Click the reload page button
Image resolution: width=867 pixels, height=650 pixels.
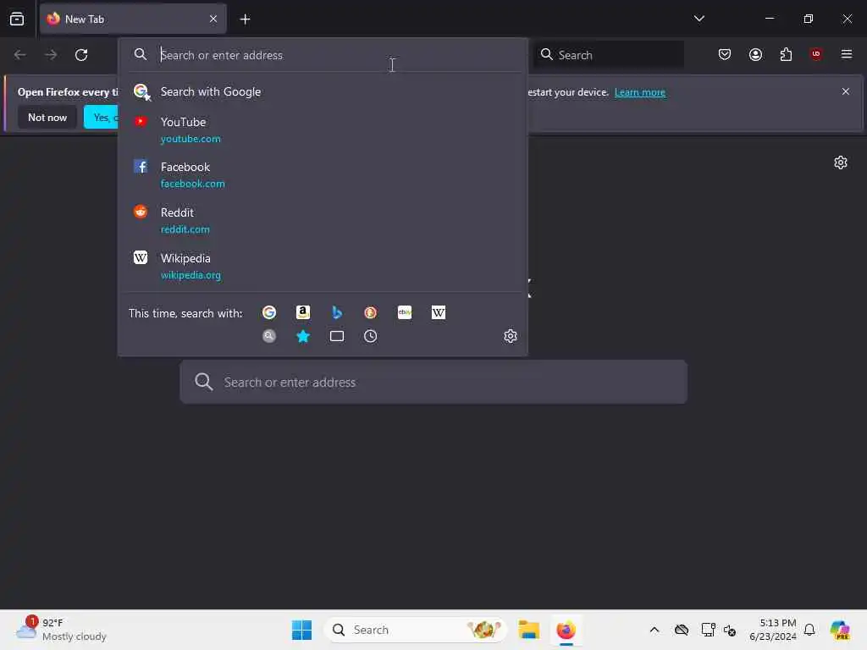pos(81,55)
